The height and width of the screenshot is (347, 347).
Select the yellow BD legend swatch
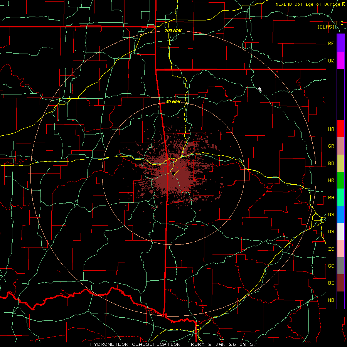click(x=340, y=163)
